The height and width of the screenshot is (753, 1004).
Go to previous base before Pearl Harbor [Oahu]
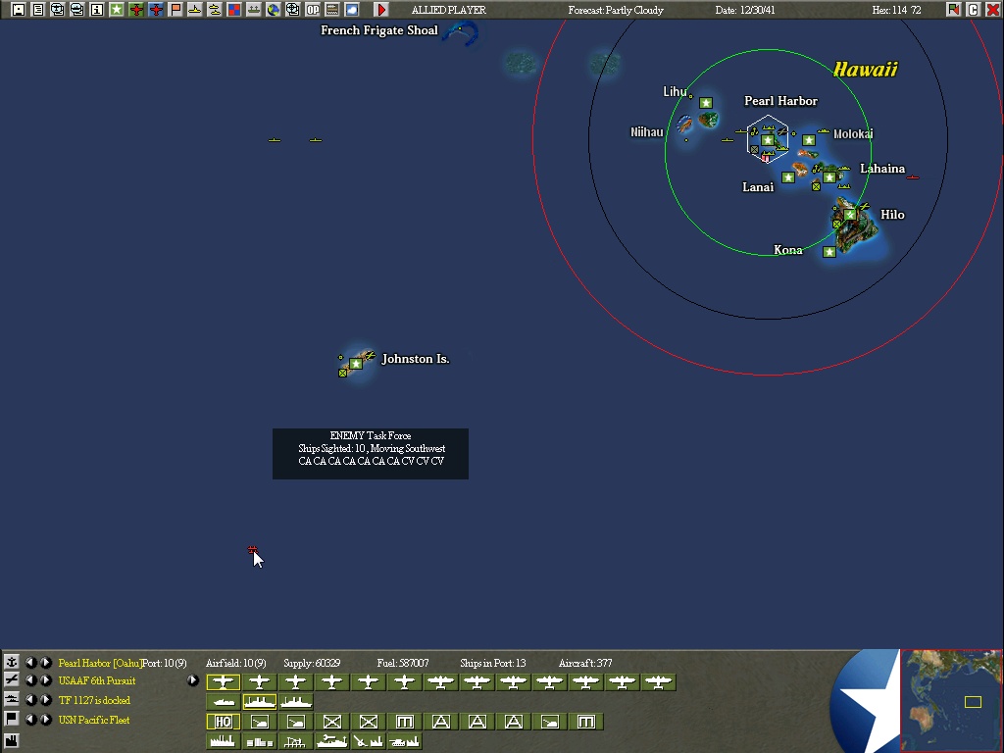pyautogui.click(x=30, y=662)
